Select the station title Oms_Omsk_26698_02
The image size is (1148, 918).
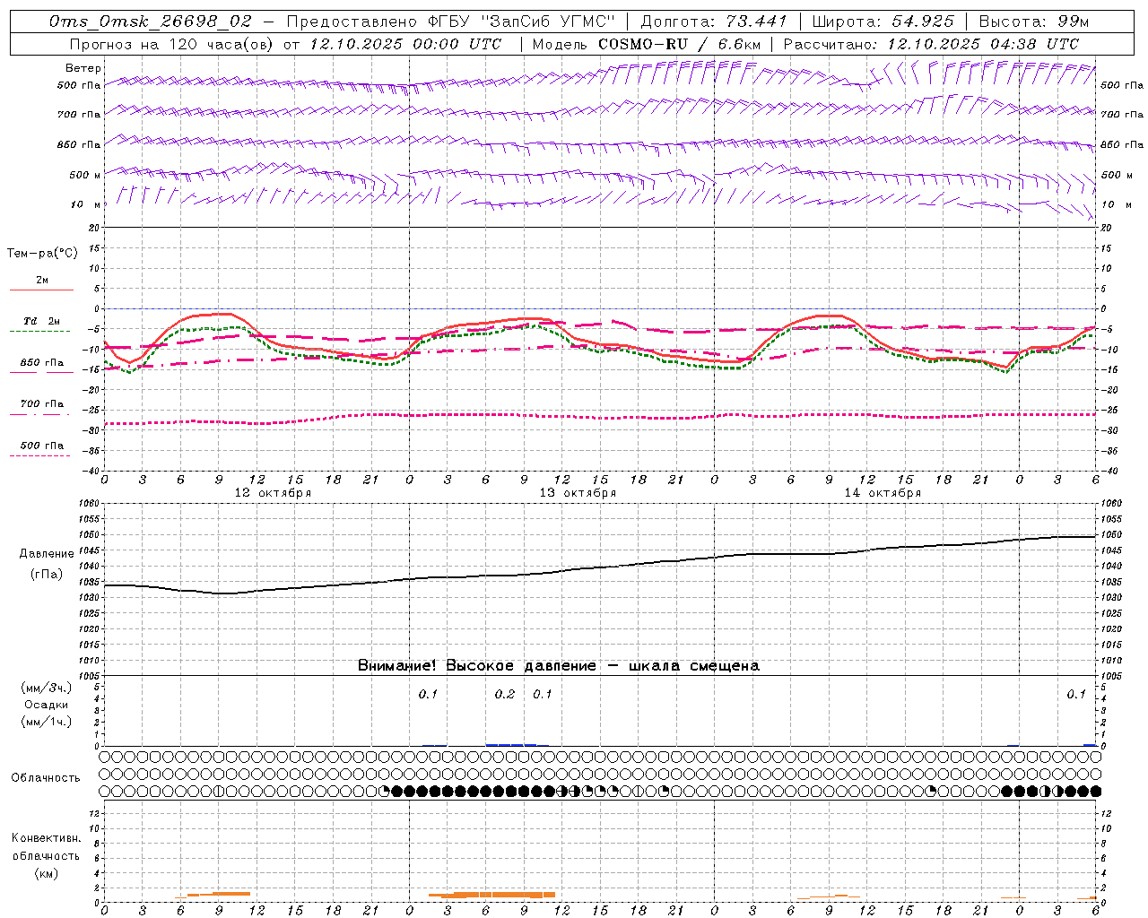[x=151, y=22]
